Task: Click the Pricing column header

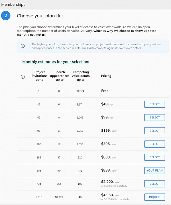Action: [106, 76]
